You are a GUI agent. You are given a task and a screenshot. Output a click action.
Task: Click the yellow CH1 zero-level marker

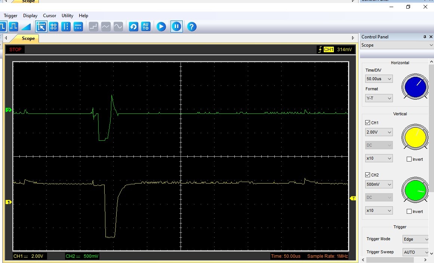tap(8, 202)
